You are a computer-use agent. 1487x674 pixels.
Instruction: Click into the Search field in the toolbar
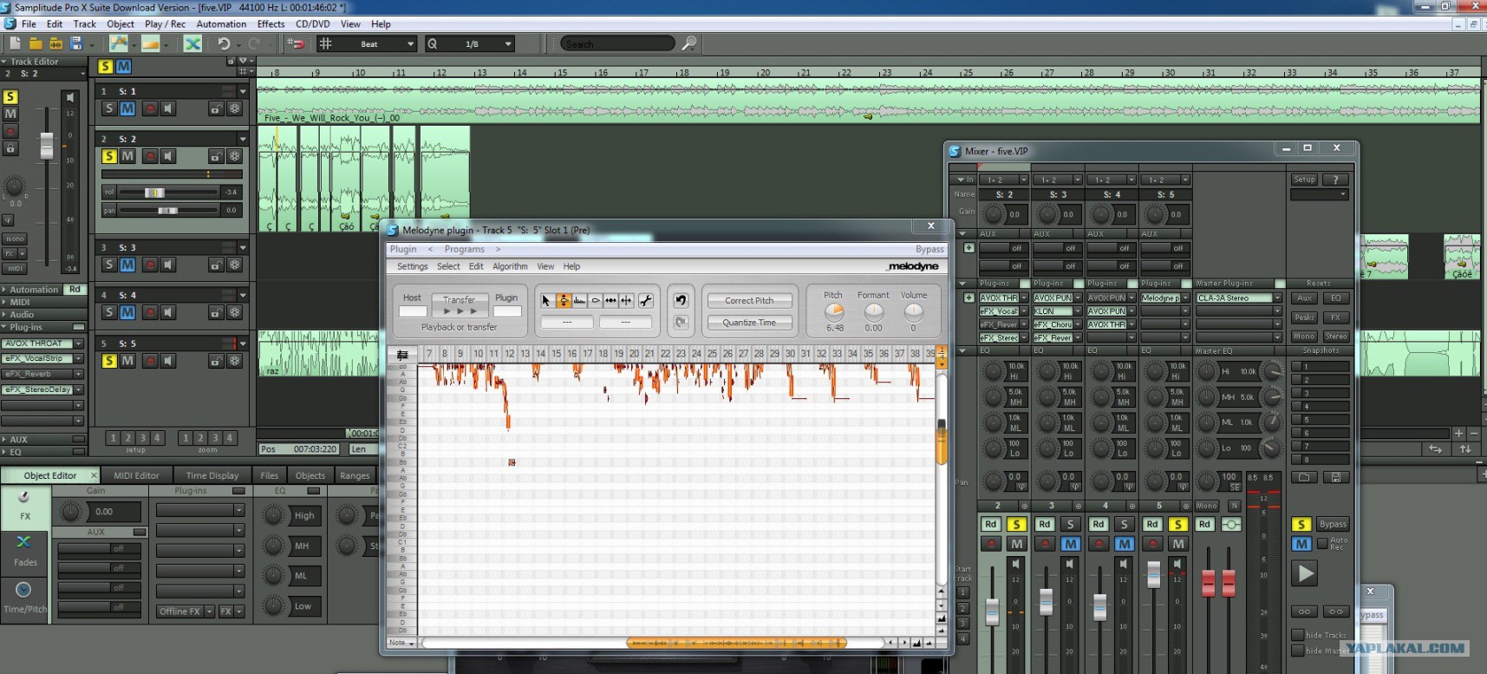[x=616, y=43]
